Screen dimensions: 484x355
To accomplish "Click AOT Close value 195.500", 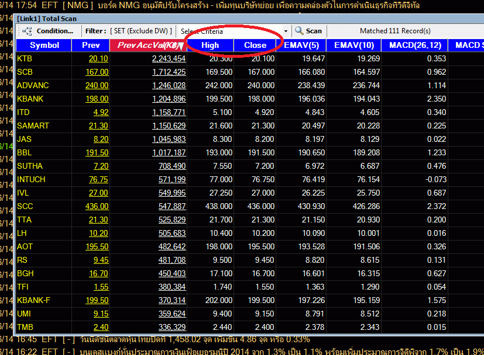I will point(261,246).
